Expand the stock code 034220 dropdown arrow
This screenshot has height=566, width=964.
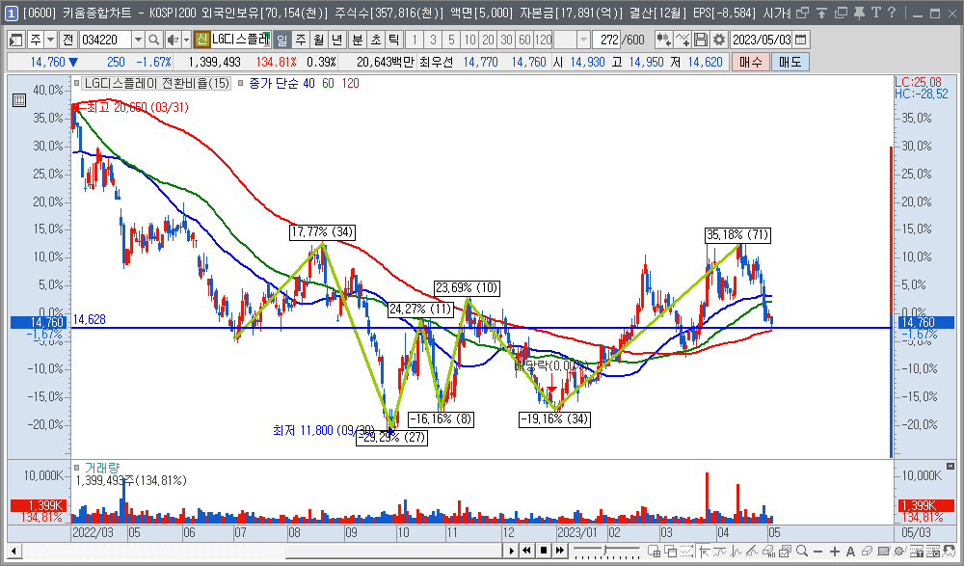coord(138,40)
